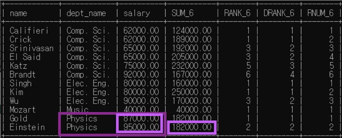Click salary 90000.00 in Wu's row

[141, 101]
